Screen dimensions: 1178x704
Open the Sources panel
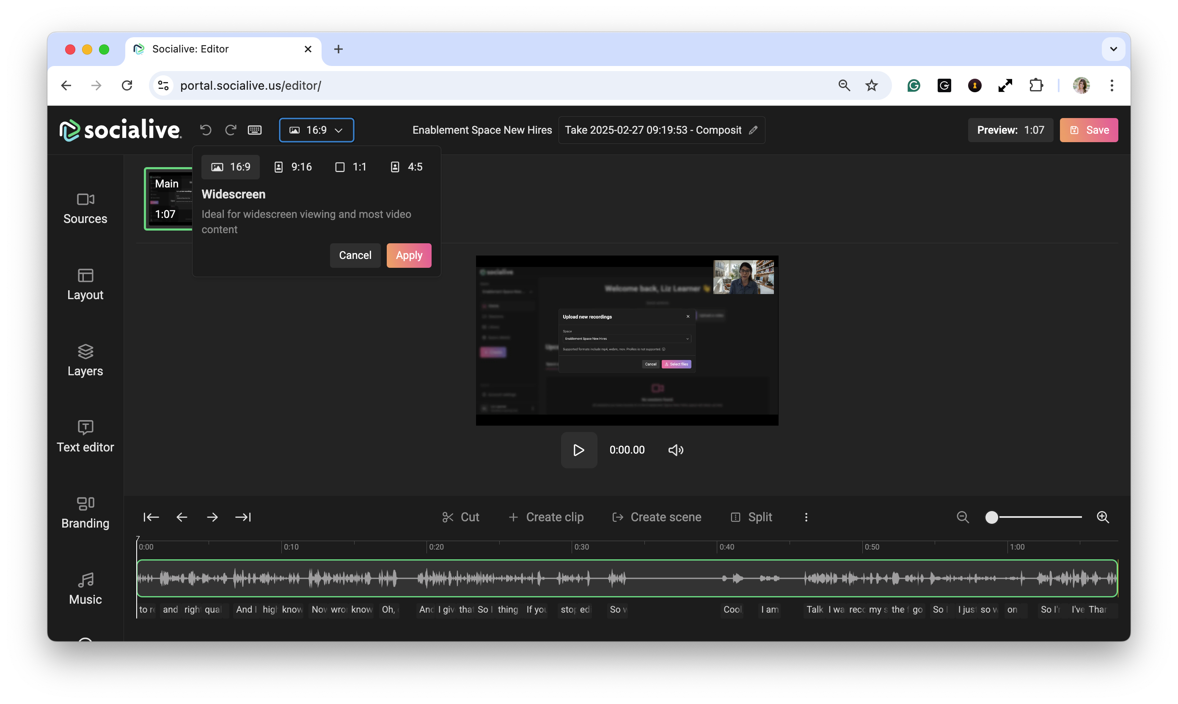click(x=85, y=208)
